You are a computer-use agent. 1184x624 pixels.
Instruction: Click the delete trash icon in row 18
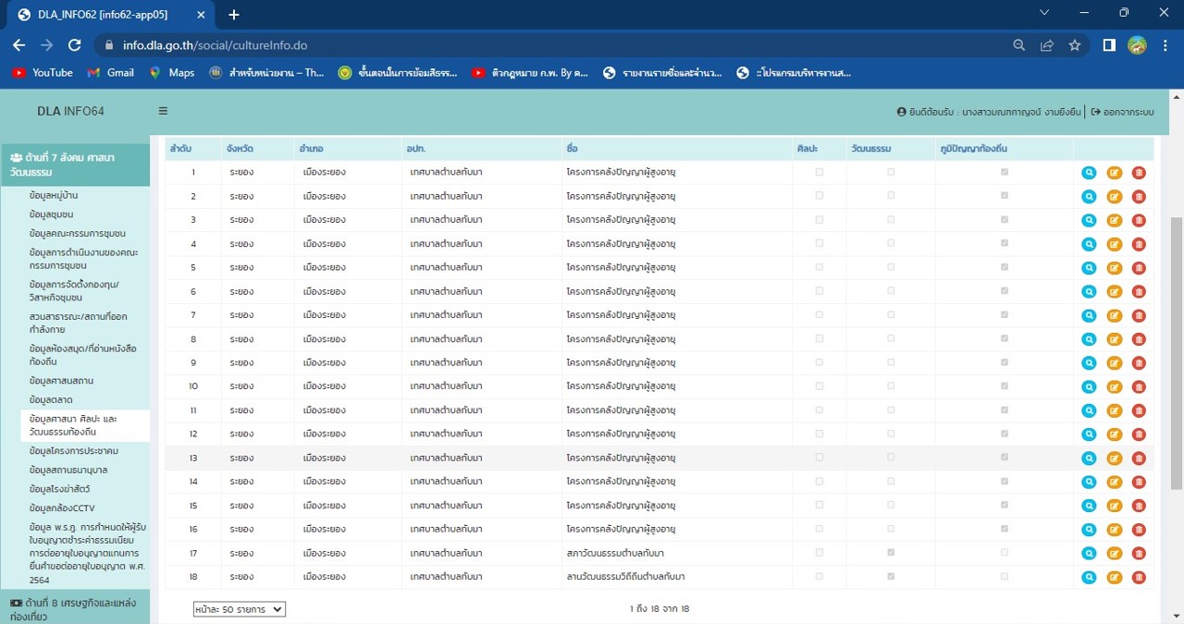point(1139,577)
